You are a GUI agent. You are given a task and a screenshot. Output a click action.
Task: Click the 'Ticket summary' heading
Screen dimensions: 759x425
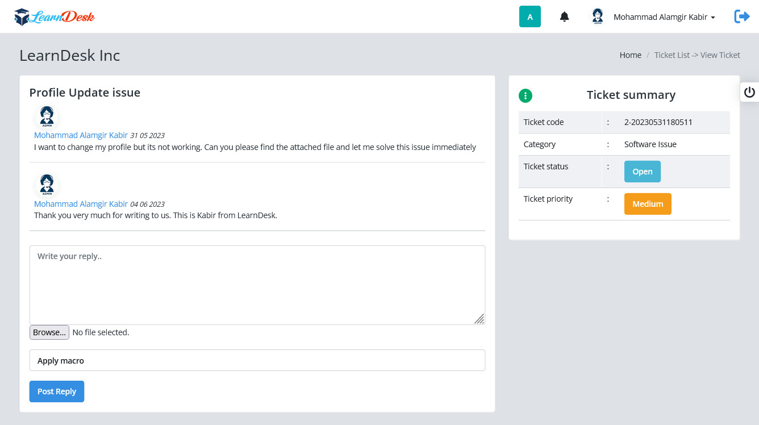(631, 95)
